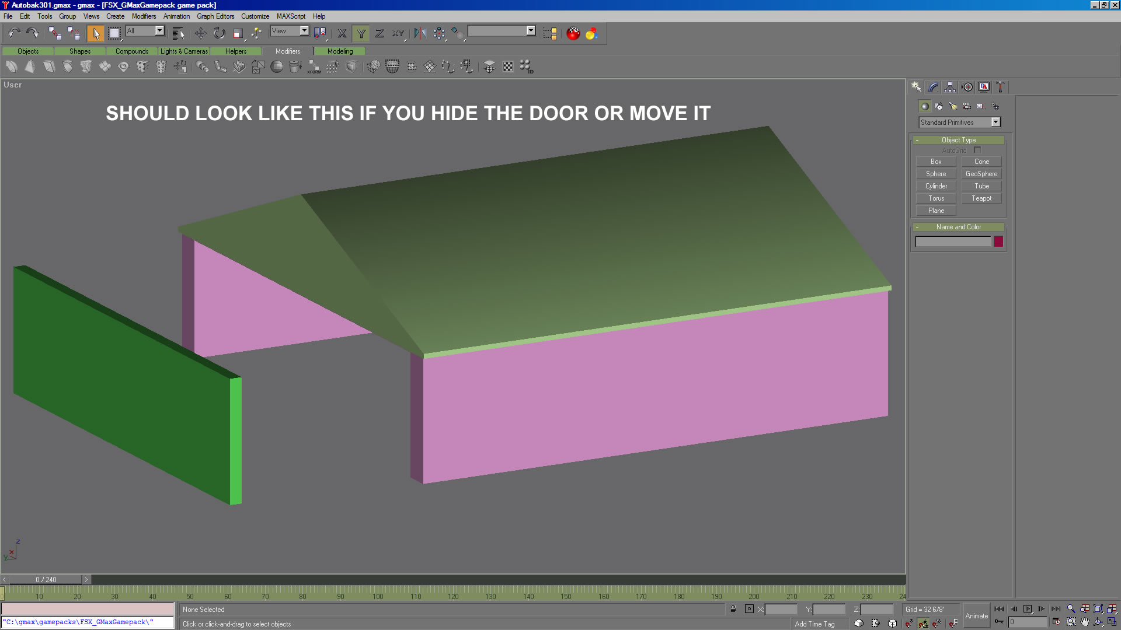Toggle the AutoGrid checkbox
This screenshot has height=630, width=1121.
coord(977,150)
